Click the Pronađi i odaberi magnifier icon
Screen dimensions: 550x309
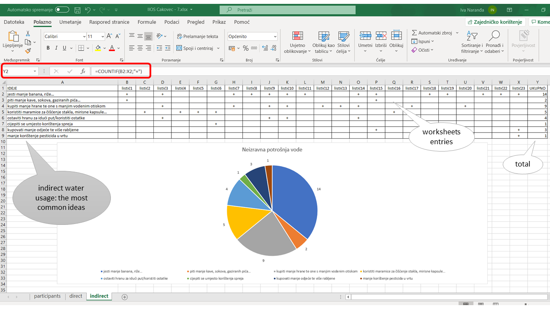[495, 36]
